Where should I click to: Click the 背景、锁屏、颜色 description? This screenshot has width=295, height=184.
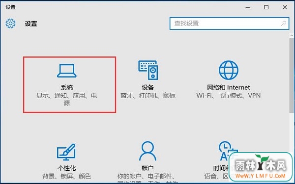[x=66, y=176]
